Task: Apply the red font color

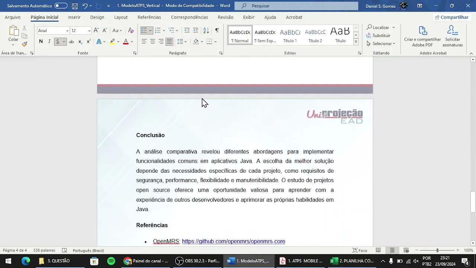Action: tap(126, 42)
